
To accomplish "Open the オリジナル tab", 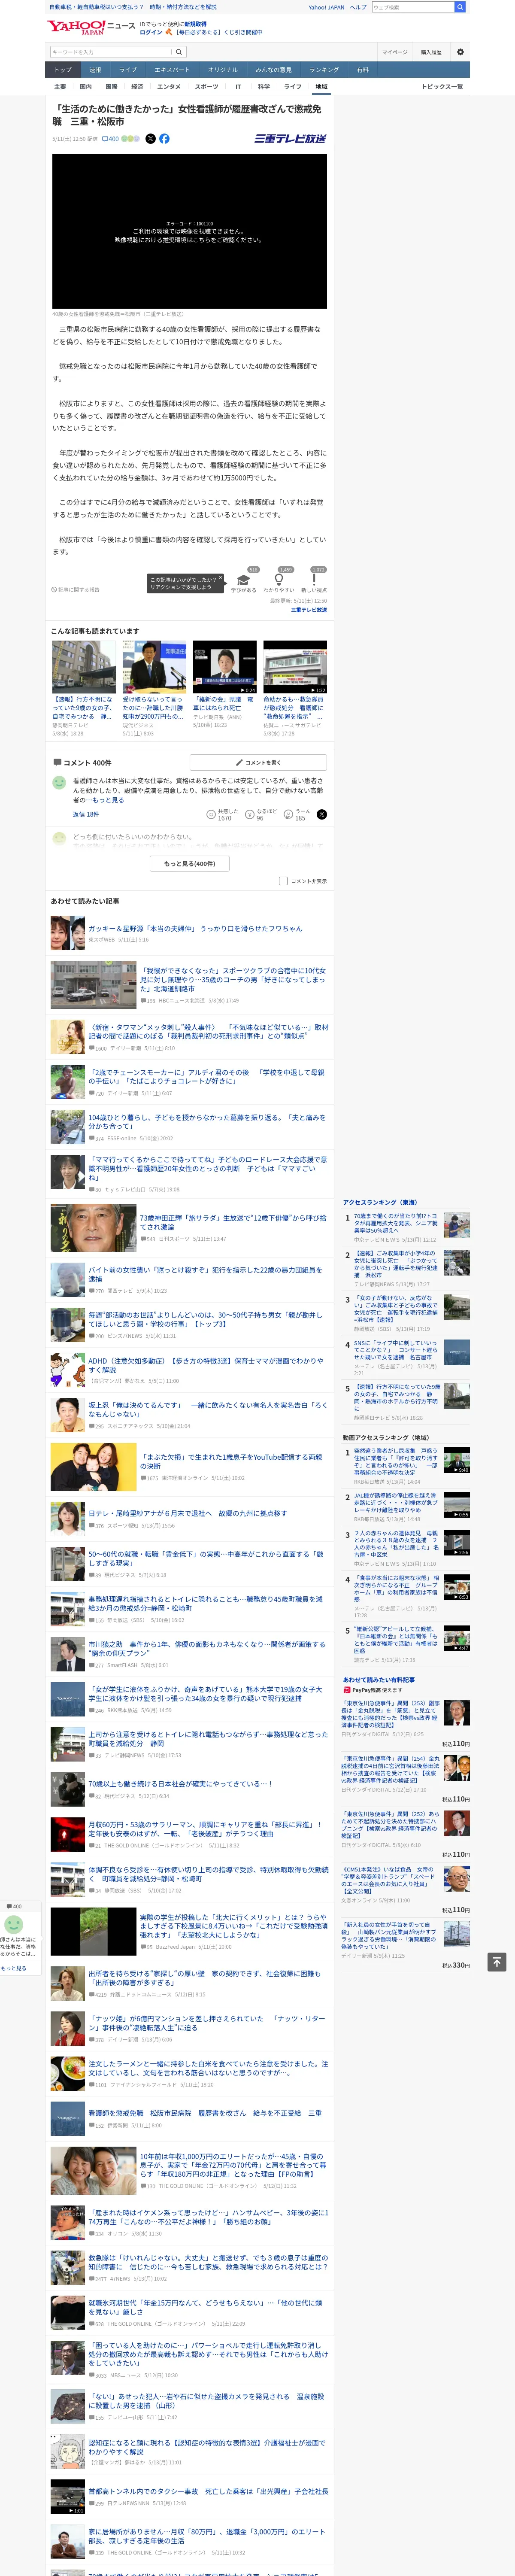I will [223, 70].
